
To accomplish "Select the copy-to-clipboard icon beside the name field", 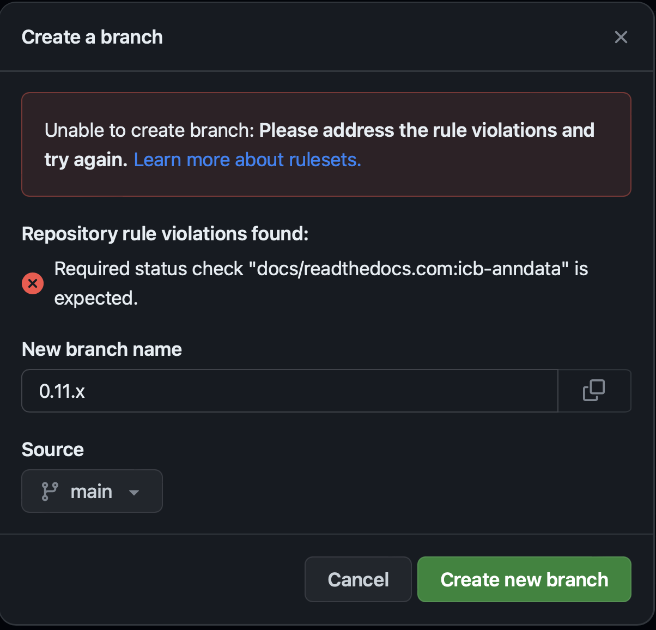I will click(x=594, y=390).
